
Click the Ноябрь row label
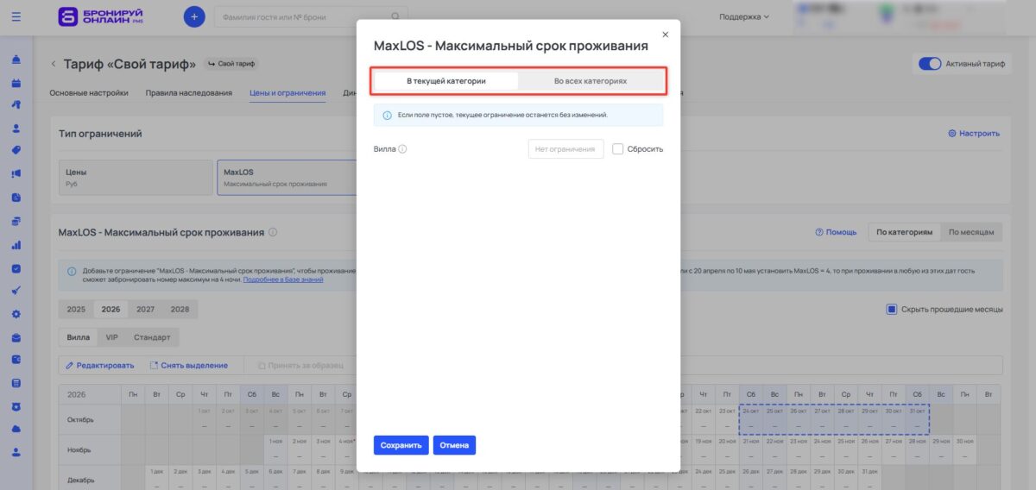(90, 449)
